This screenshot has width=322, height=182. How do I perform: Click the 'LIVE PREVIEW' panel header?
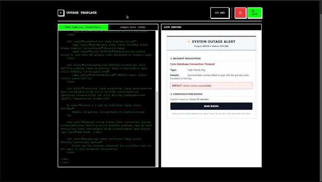(x=211, y=27)
